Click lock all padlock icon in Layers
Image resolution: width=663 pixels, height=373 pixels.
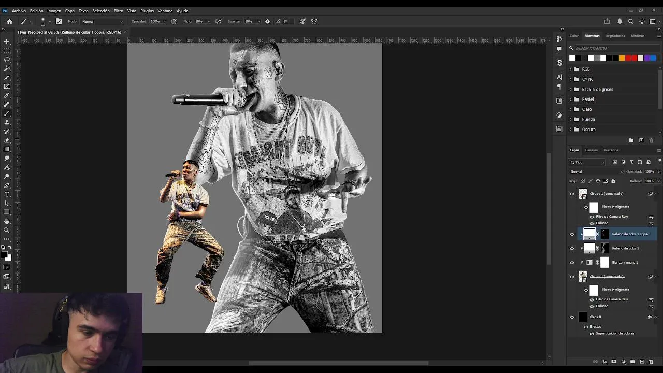[613, 181]
